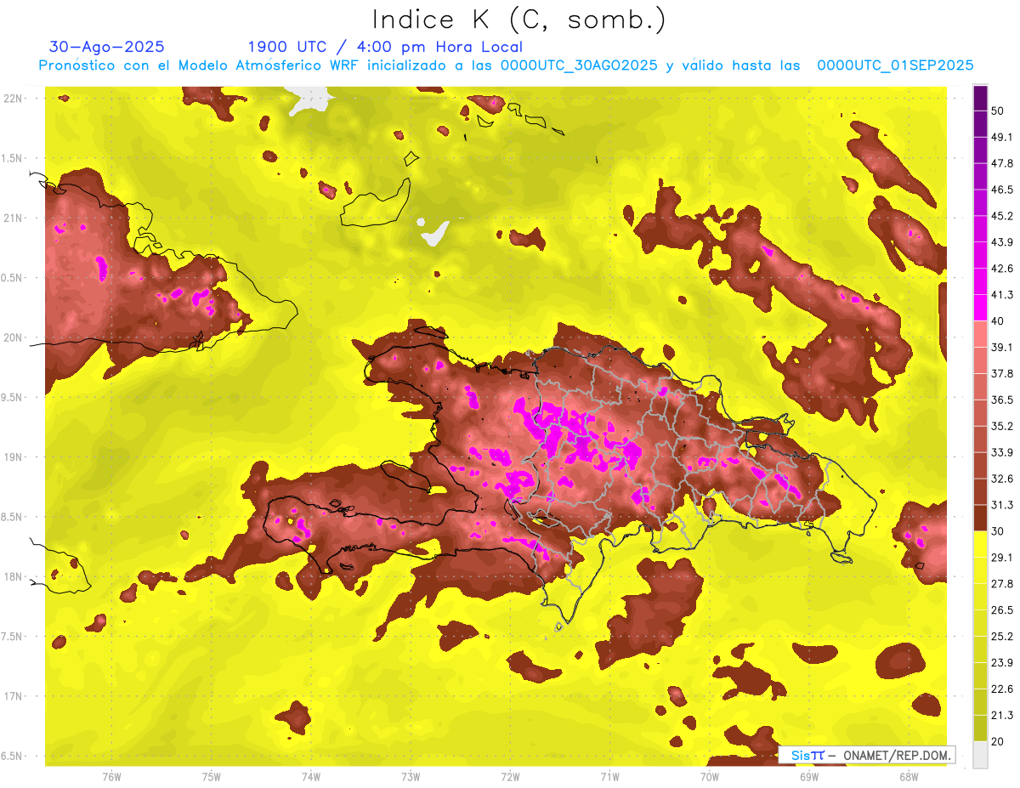1020x788 pixels.
Task: Click the dark purple swatch above the "50" label
Action: (980, 98)
